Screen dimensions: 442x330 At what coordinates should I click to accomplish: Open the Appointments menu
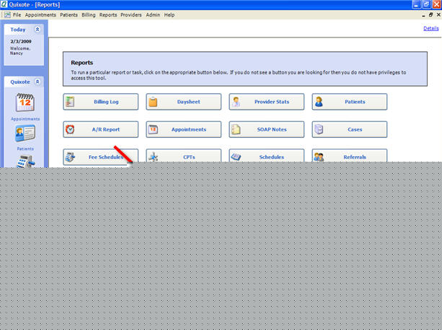pos(40,14)
